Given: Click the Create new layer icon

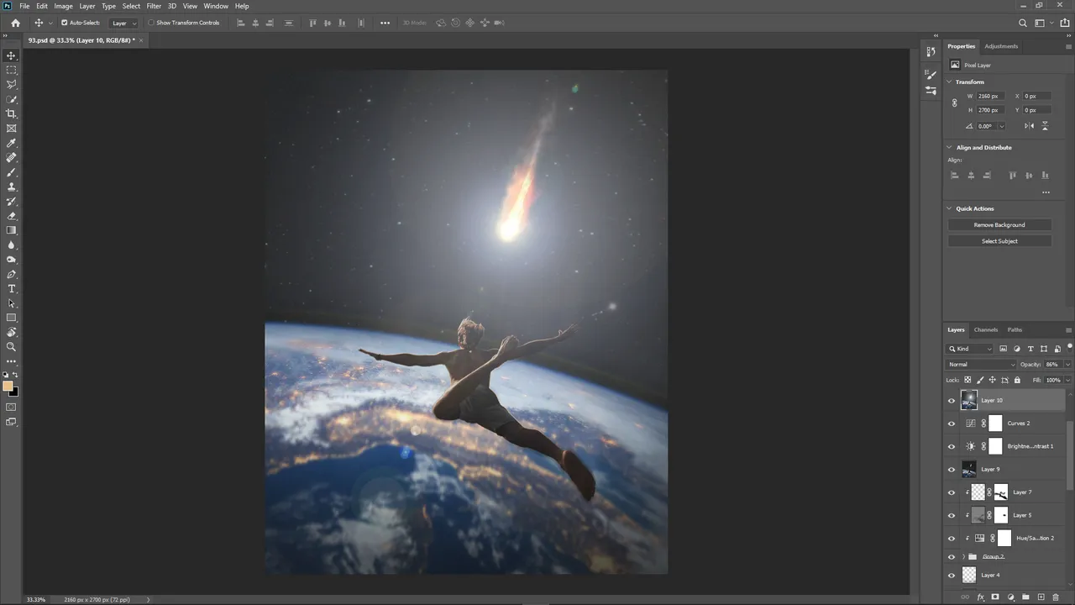Looking at the screenshot, I should pyautogui.click(x=1041, y=597).
